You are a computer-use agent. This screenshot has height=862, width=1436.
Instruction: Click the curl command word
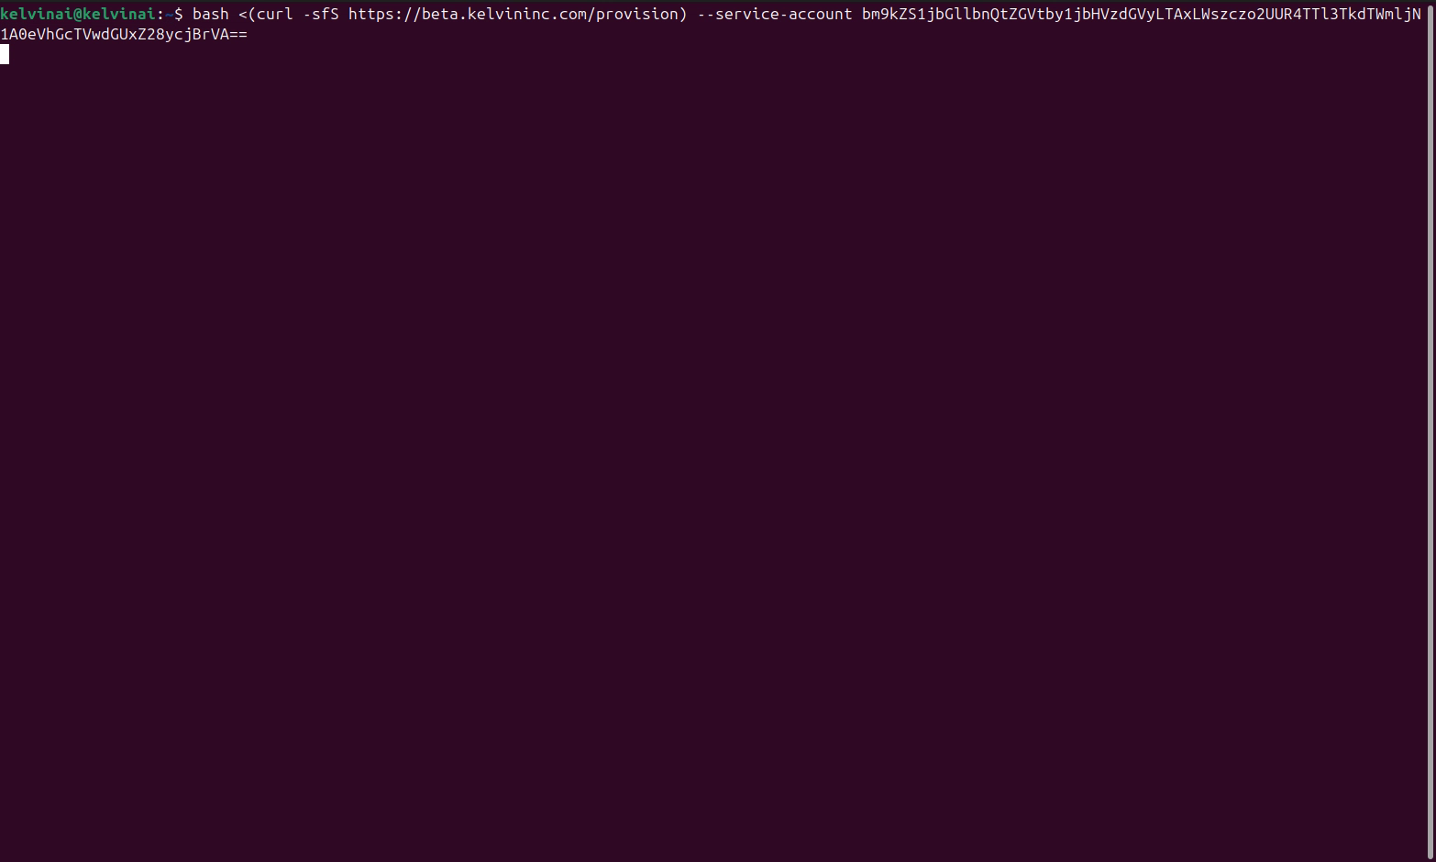coord(275,14)
